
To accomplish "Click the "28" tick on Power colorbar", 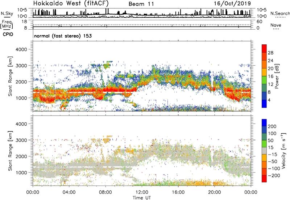I will click(270, 53).
